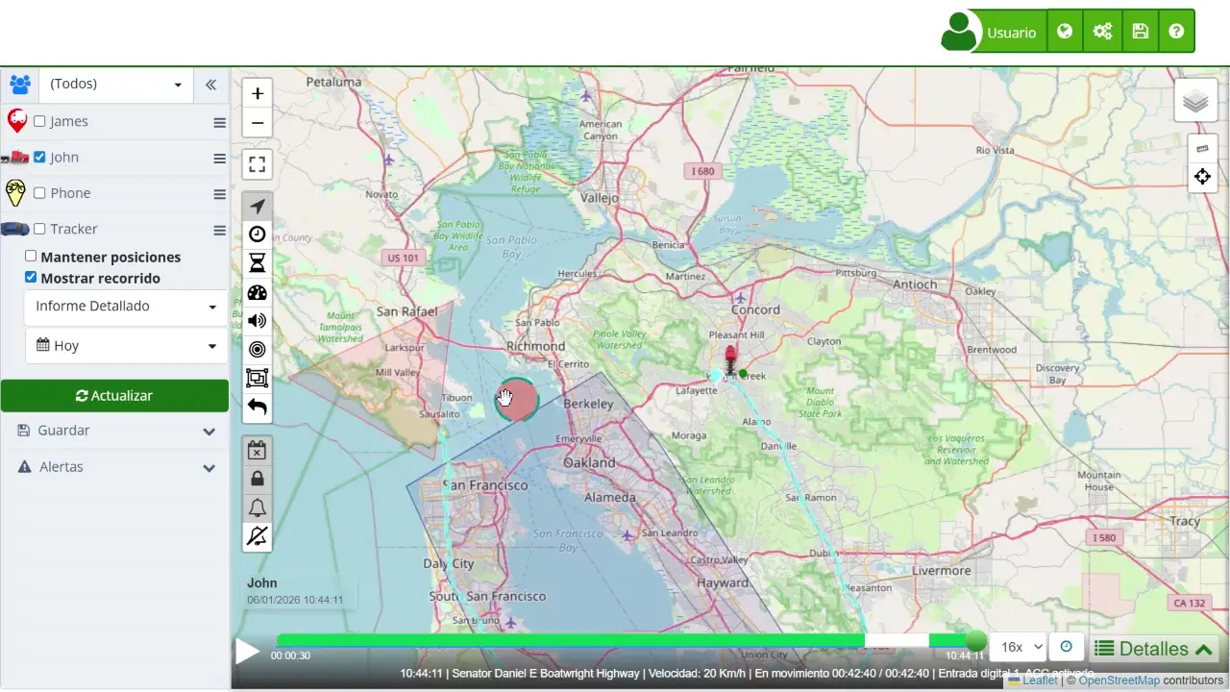The height and width of the screenshot is (692, 1230).
Task: Click the padlock icon in map toolbar
Action: 257,479
